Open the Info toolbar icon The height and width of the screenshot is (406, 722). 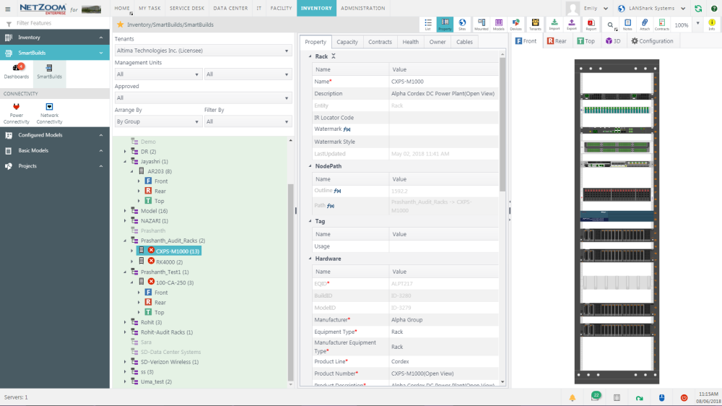click(x=712, y=25)
